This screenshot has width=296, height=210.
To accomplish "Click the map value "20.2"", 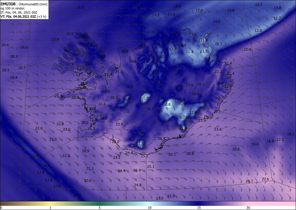I will [14, 57].
